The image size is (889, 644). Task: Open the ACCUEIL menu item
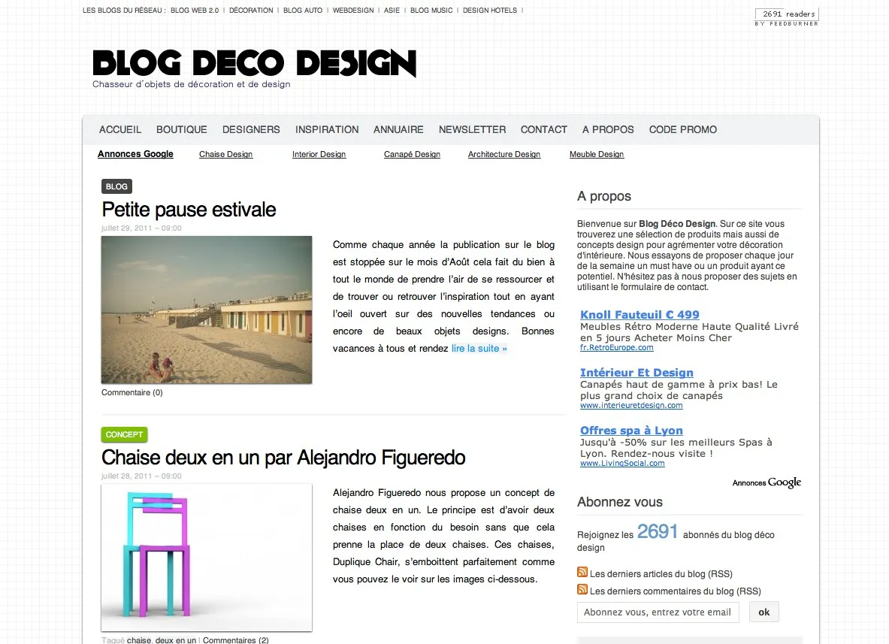click(120, 130)
